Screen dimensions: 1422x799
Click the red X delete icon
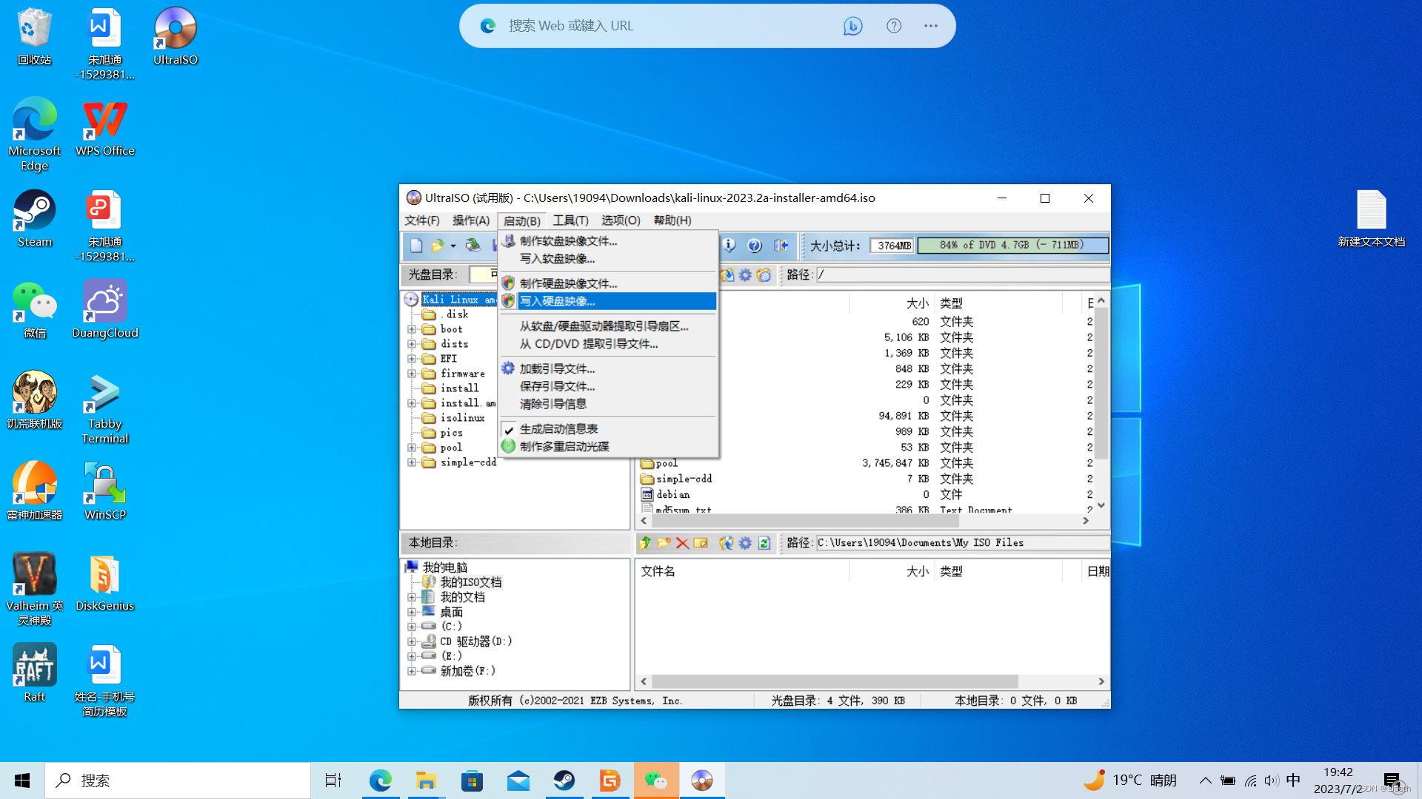point(682,543)
